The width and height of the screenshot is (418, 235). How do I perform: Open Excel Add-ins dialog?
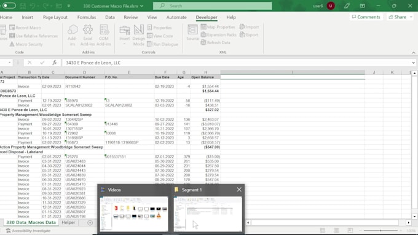pyautogui.click(x=88, y=35)
